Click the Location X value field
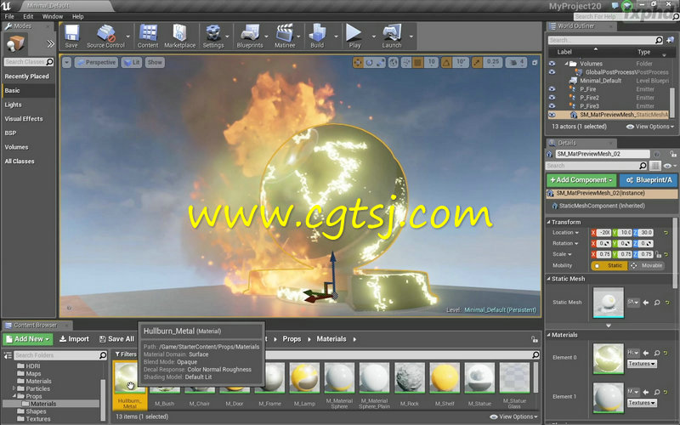 pyautogui.click(x=604, y=233)
